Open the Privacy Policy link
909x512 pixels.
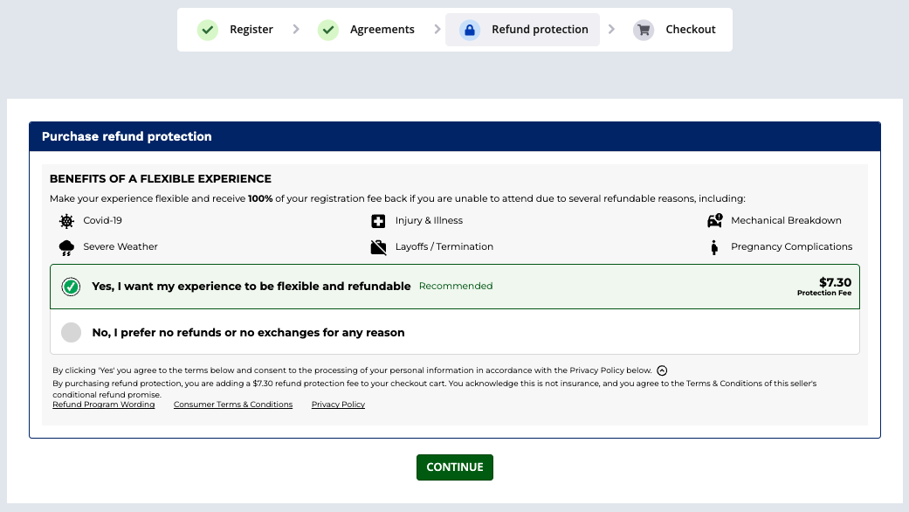coord(338,405)
